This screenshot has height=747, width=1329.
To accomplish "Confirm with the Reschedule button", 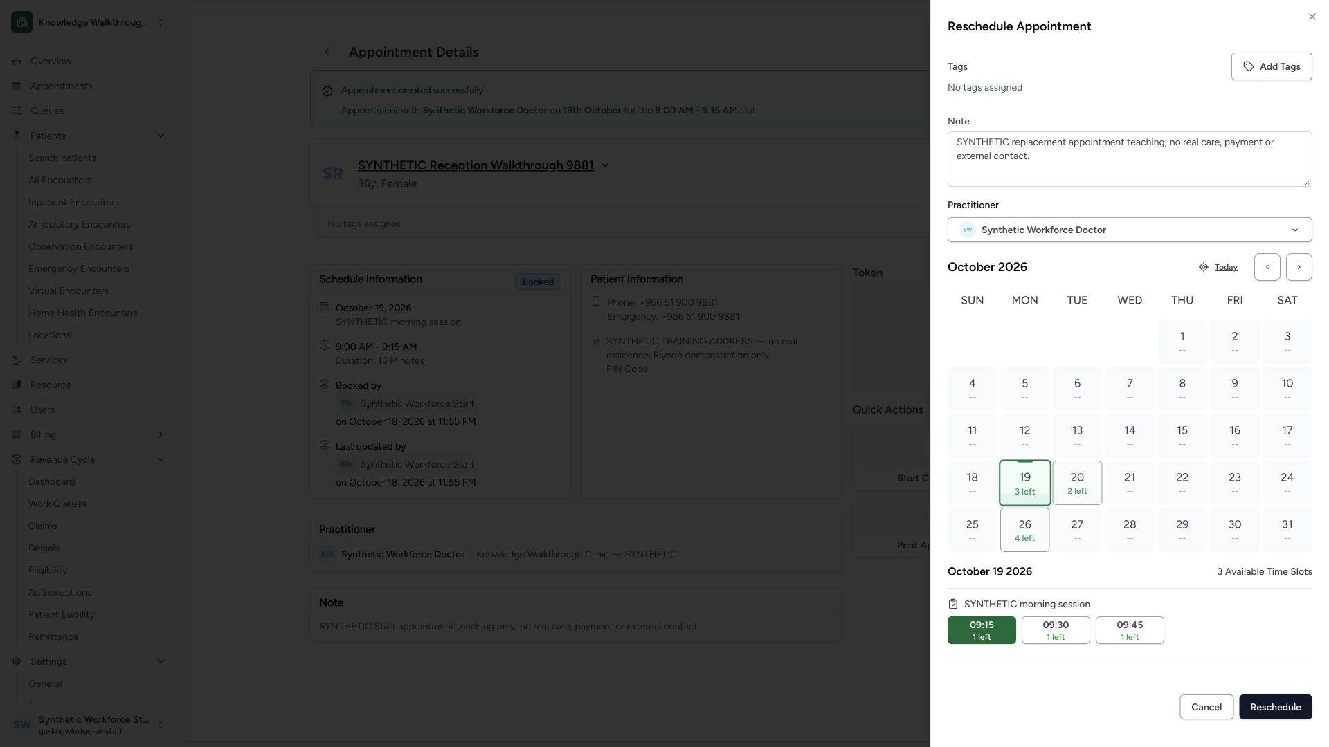I will tap(1275, 707).
